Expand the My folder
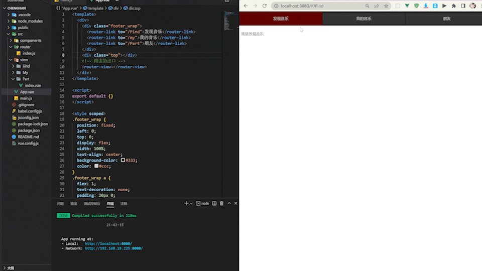 pyautogui.click(x=13, y=73)
